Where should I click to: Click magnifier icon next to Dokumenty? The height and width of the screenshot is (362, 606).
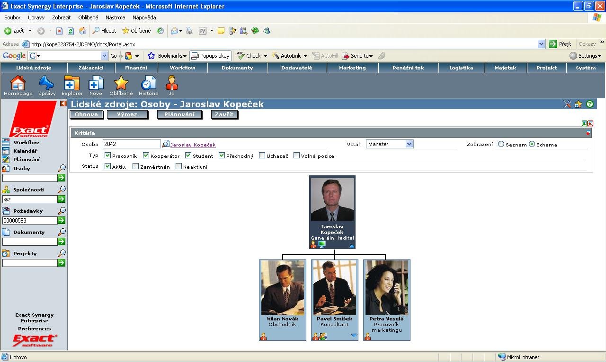(x=62, y=232)
